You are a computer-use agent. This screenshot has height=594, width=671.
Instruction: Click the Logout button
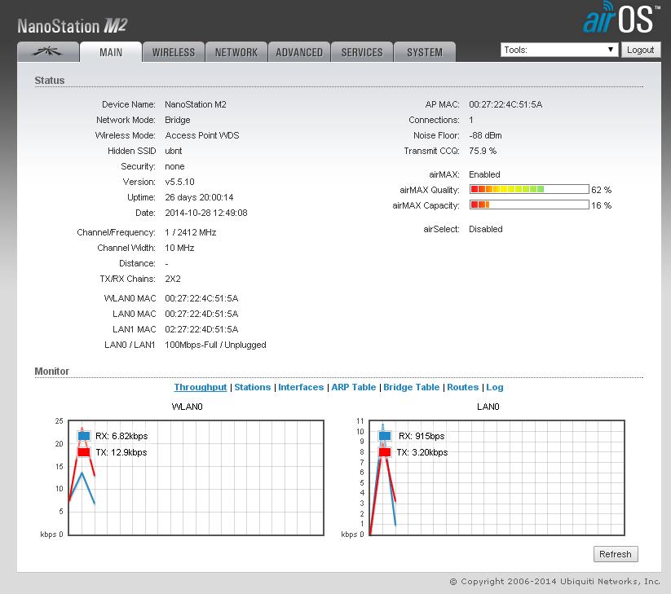point(641,50)
